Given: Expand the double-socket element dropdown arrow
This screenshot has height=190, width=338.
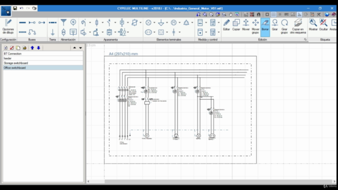Looking at the screenshot, I should 154,32.
